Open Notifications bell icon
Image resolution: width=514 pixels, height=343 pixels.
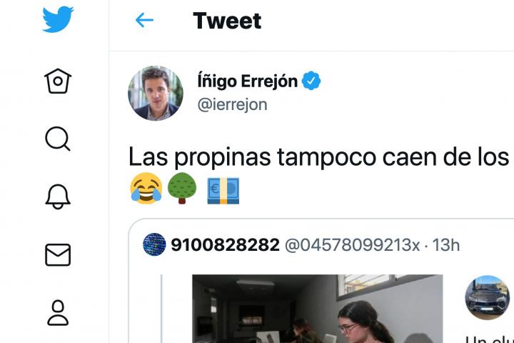(x=58, y=197)
